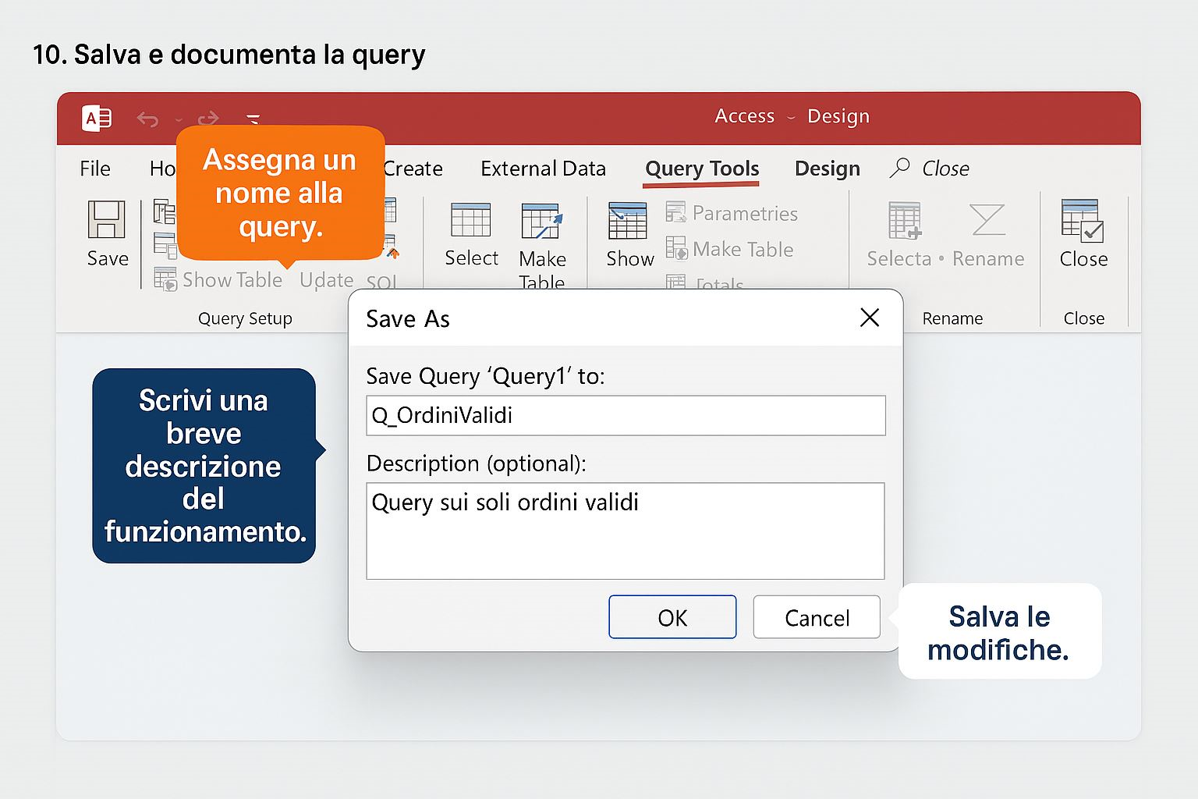Click the Access app logo icon

click(97, 119)
